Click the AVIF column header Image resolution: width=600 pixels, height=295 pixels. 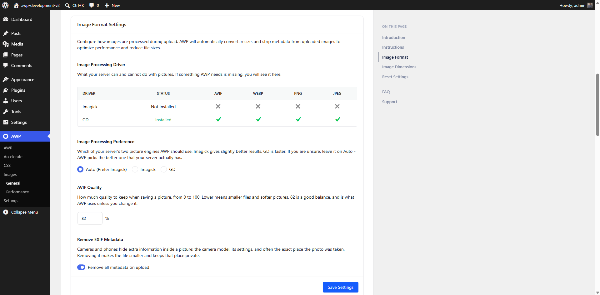tap(218, 93)
